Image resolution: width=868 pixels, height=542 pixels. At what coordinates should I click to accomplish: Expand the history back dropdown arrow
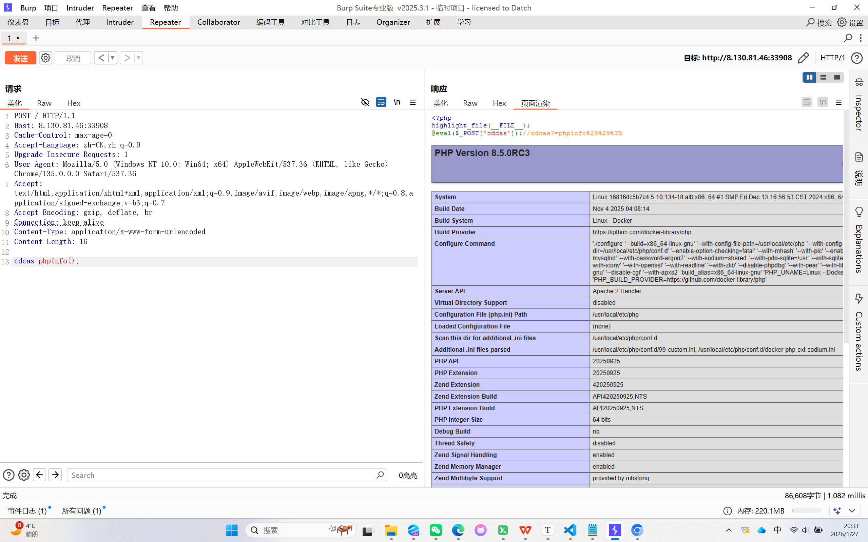(113, 58)
